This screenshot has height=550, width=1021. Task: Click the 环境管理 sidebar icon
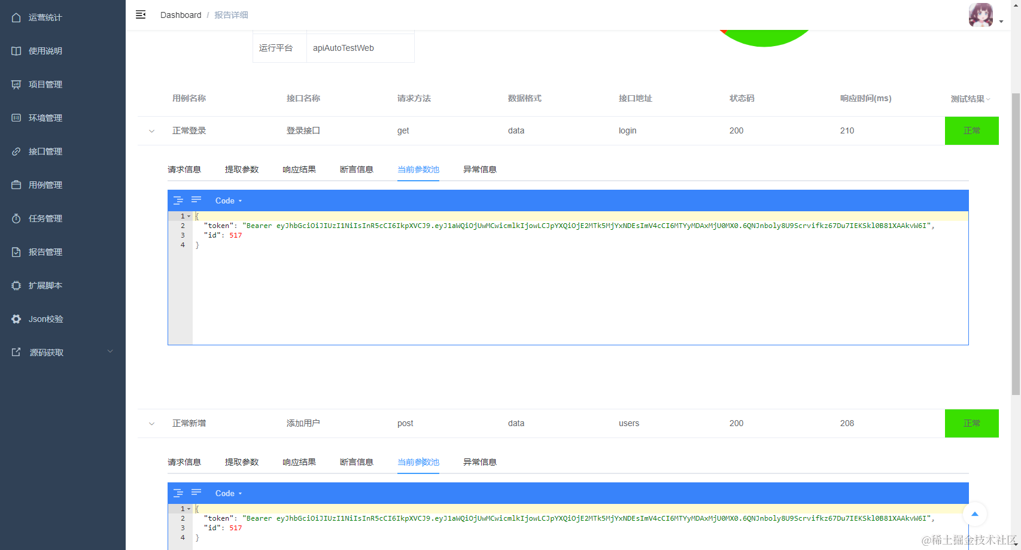click(x=16, y=118)
